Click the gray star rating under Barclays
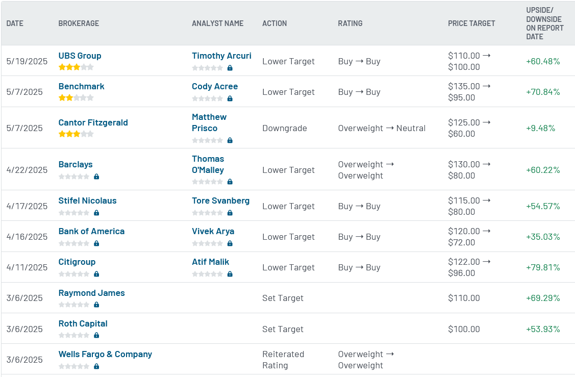Viewport: 575px width, 377px height. pyautogui.click(x=74, y=177)
